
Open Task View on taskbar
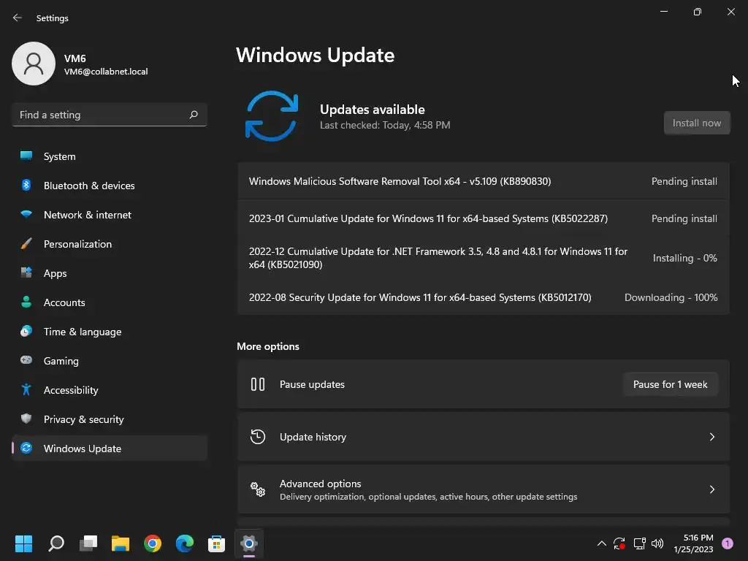click(88, 543)
